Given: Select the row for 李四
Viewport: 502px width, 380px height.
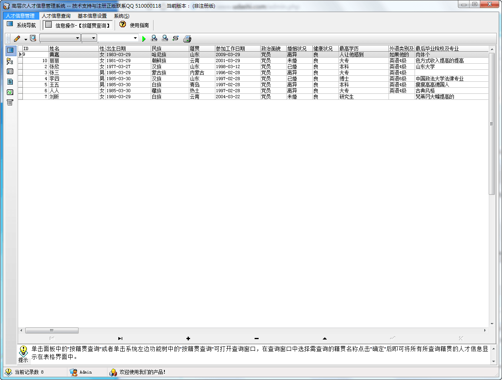Looking at the screenshot, I should point(54,79).
